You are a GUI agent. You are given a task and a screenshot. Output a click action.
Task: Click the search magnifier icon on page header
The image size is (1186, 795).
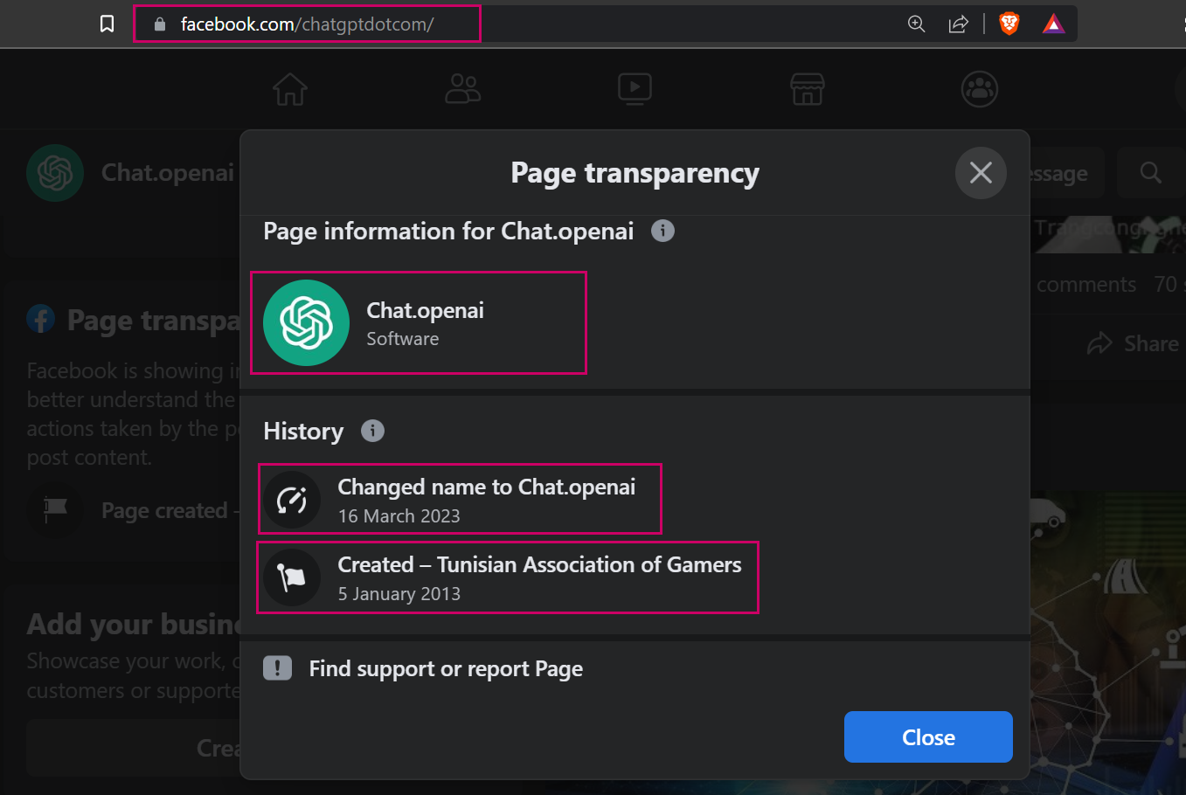[1151, 173]
